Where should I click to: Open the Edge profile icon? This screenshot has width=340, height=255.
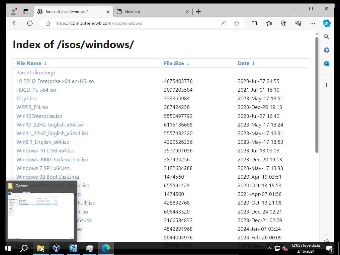coord(14,12)
